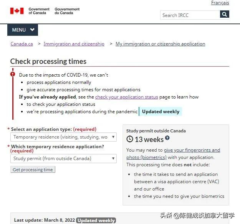Image resolution: width=240 pixels, height=224 pixels.
Task: Click the red exclamation alert icon
Action: [13, 74]
